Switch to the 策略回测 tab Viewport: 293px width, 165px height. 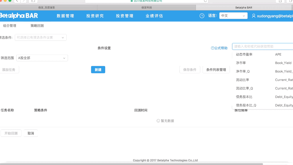point(37,26)
